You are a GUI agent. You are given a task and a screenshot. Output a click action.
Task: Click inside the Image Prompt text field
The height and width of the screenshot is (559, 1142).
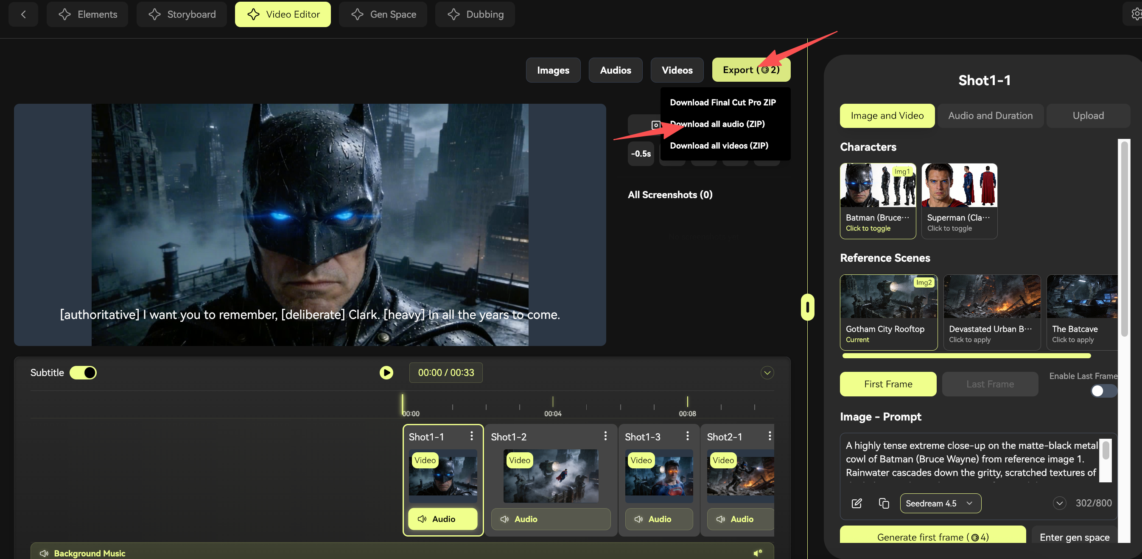(x=971, y=459)
